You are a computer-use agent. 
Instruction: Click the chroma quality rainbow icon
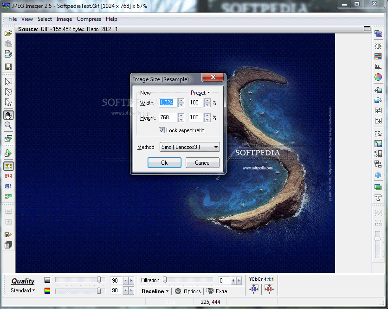pyautogui.click(x=47, y=290)
